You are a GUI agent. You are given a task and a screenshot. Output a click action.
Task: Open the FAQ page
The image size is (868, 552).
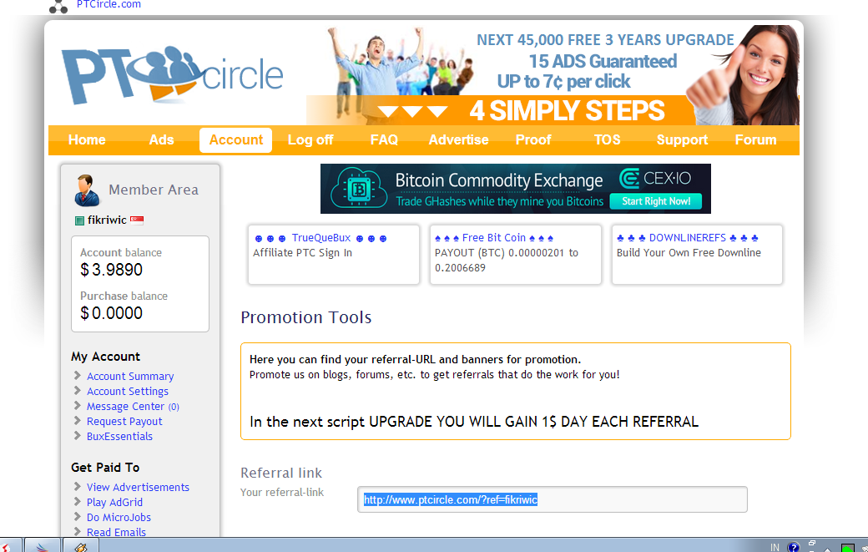pos(384,140)
